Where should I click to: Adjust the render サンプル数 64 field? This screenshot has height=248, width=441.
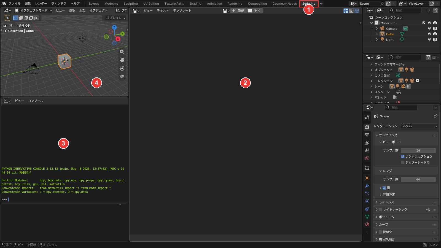click(x=418, y=179)
